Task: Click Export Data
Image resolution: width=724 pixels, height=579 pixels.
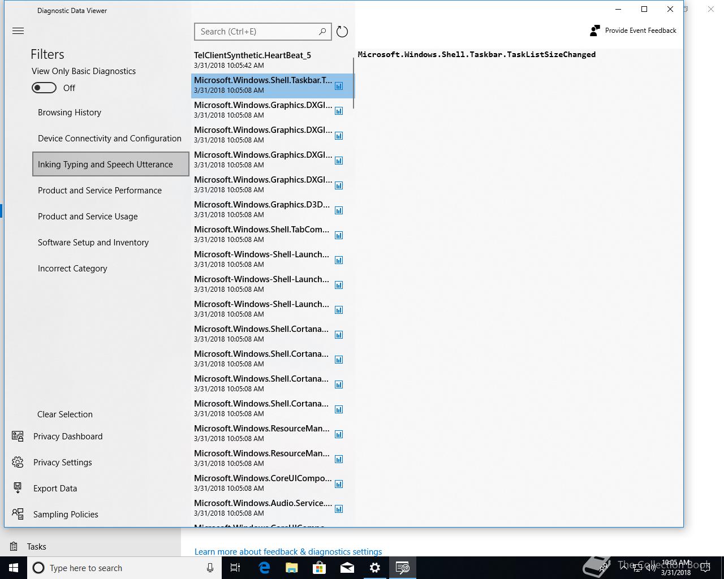Action: (55, 489)
